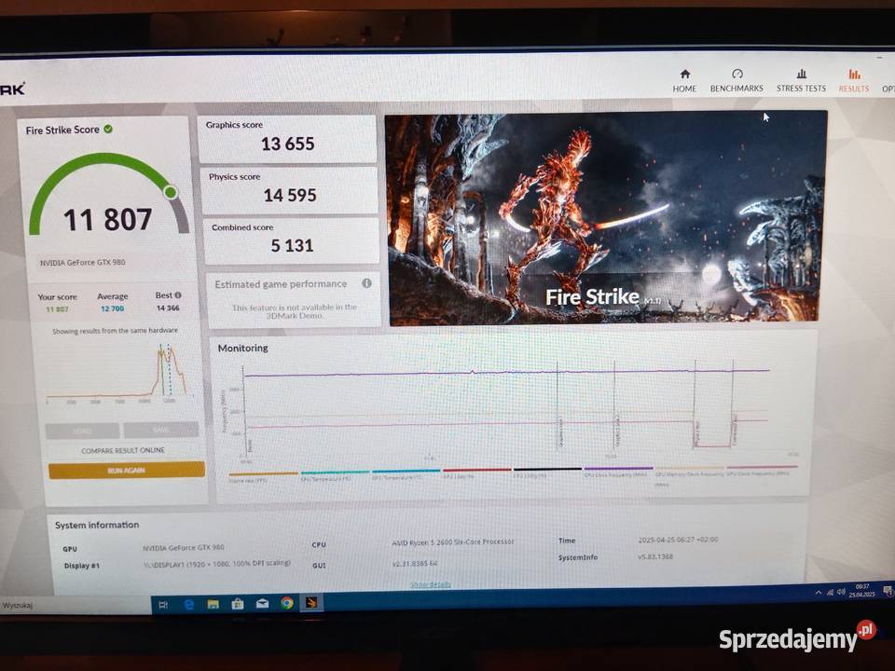Click the Display #1 resolution value

pos(217,564)
